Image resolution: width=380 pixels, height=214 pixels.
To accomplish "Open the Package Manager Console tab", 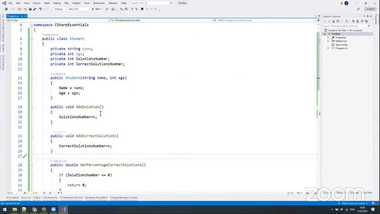I will pos(123,198).
